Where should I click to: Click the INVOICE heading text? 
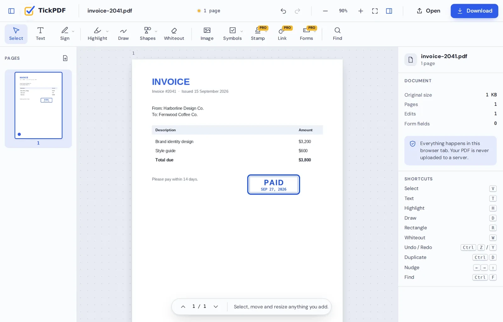point(171,82)
